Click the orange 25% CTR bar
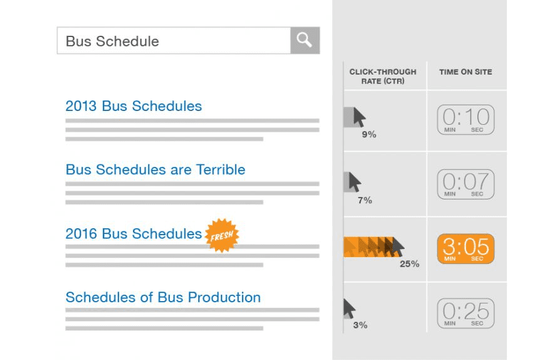 tap(367, 247)
